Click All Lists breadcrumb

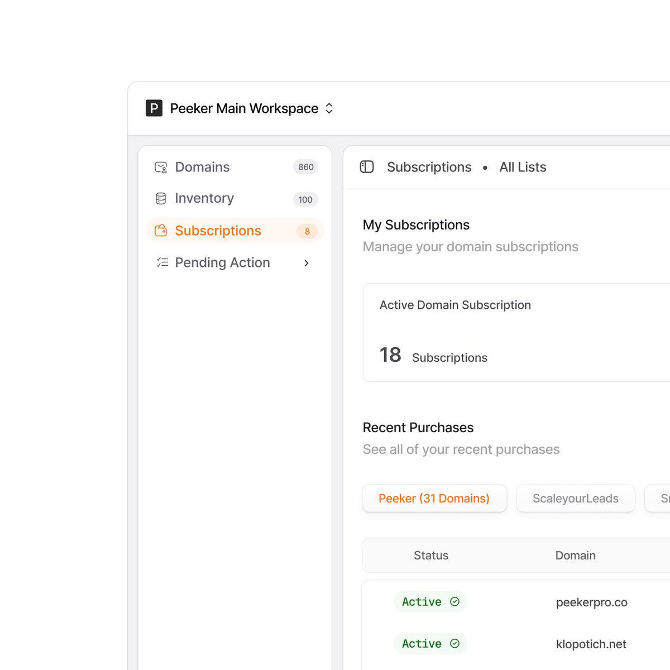click(x=523, y=167)
